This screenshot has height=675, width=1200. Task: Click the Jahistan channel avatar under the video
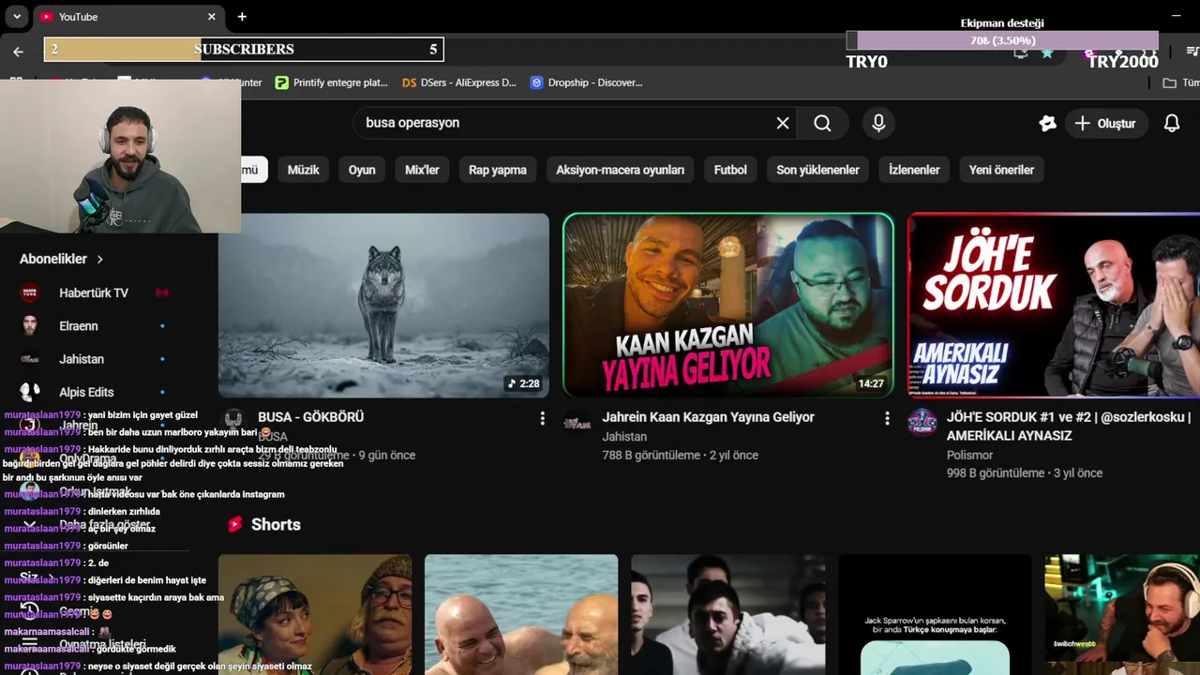point(577,423)
